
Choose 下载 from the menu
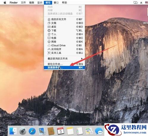(64, 31)
